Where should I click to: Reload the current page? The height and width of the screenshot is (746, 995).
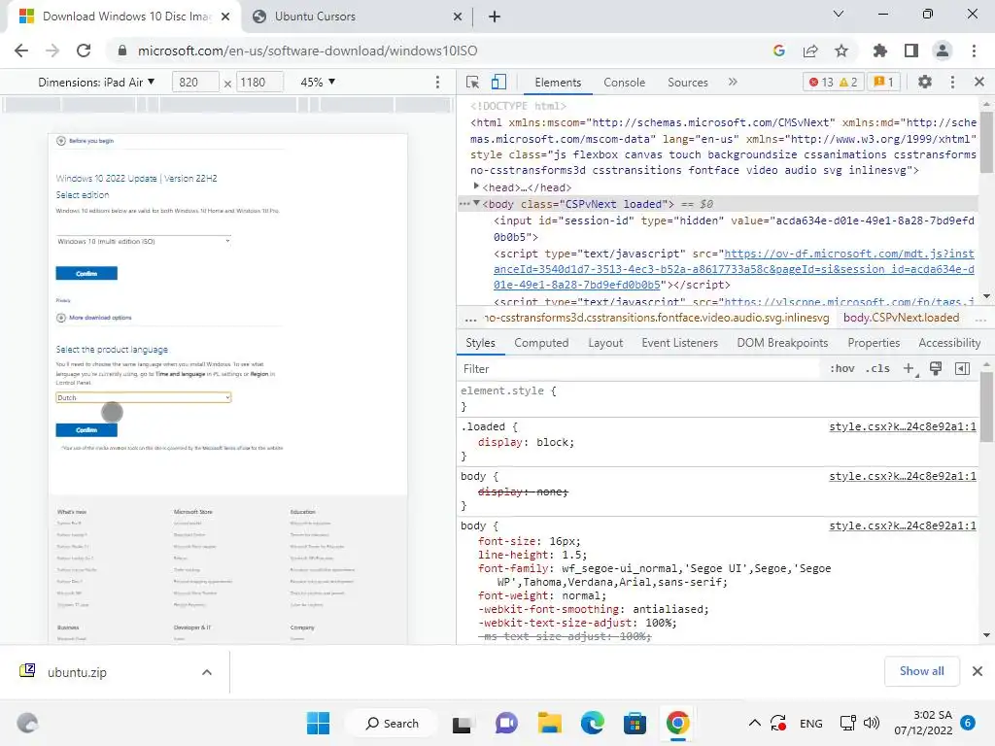coord(84,51)
